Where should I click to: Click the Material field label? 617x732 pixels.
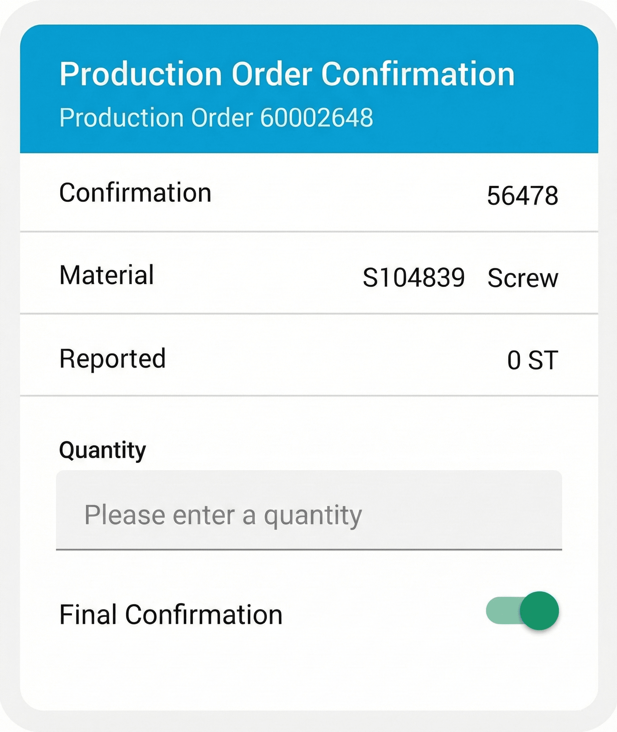click(x=107, y=275)
